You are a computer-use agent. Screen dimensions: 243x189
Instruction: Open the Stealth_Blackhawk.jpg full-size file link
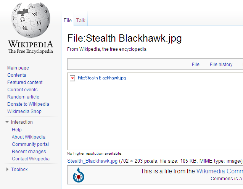click(x=92, y=161)
